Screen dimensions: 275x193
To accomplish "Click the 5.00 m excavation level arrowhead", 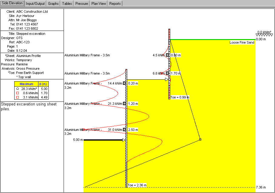I will pyautogui.click(x=124, y=140).
